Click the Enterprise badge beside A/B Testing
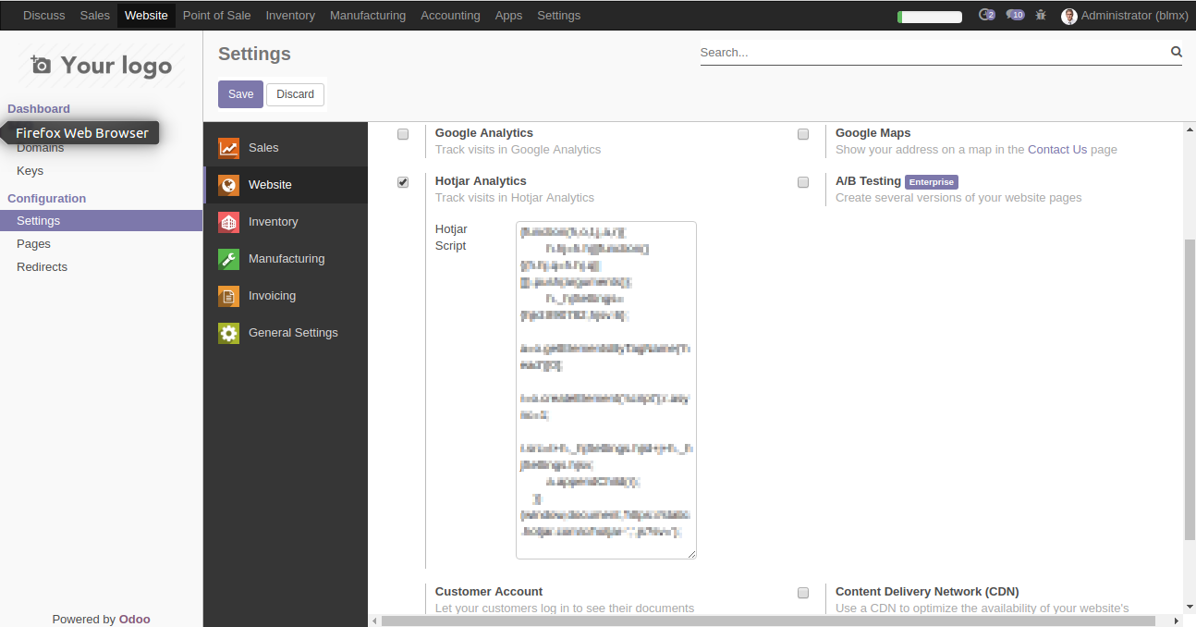 [932, 182]
